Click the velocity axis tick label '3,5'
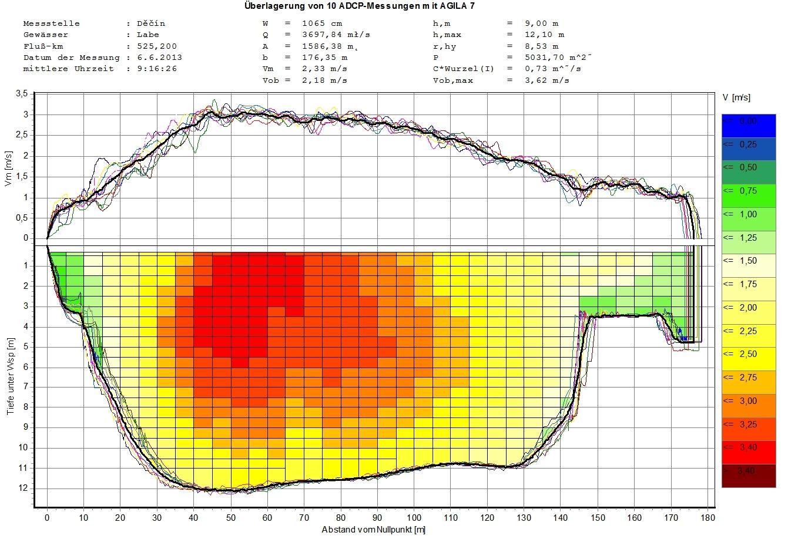The width and height of the screenshot is (788, 539). point(23,94)
